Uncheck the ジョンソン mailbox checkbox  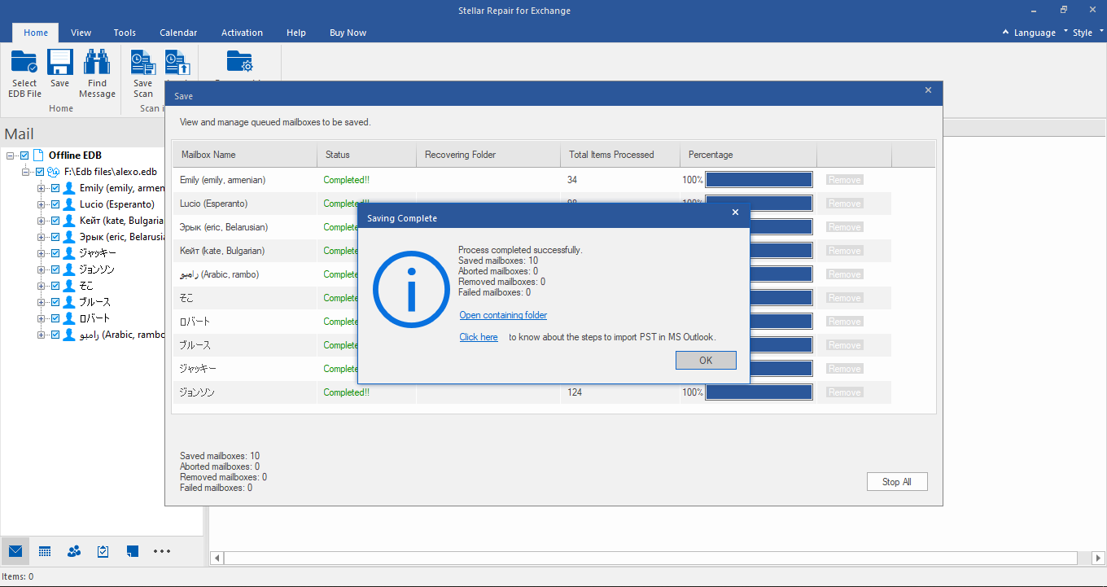coord(55,269)
